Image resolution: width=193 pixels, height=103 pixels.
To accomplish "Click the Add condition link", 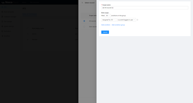I will 106,25.
